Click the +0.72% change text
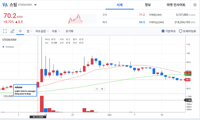Viewport: 200px width, 120px height. click(9, 22)
